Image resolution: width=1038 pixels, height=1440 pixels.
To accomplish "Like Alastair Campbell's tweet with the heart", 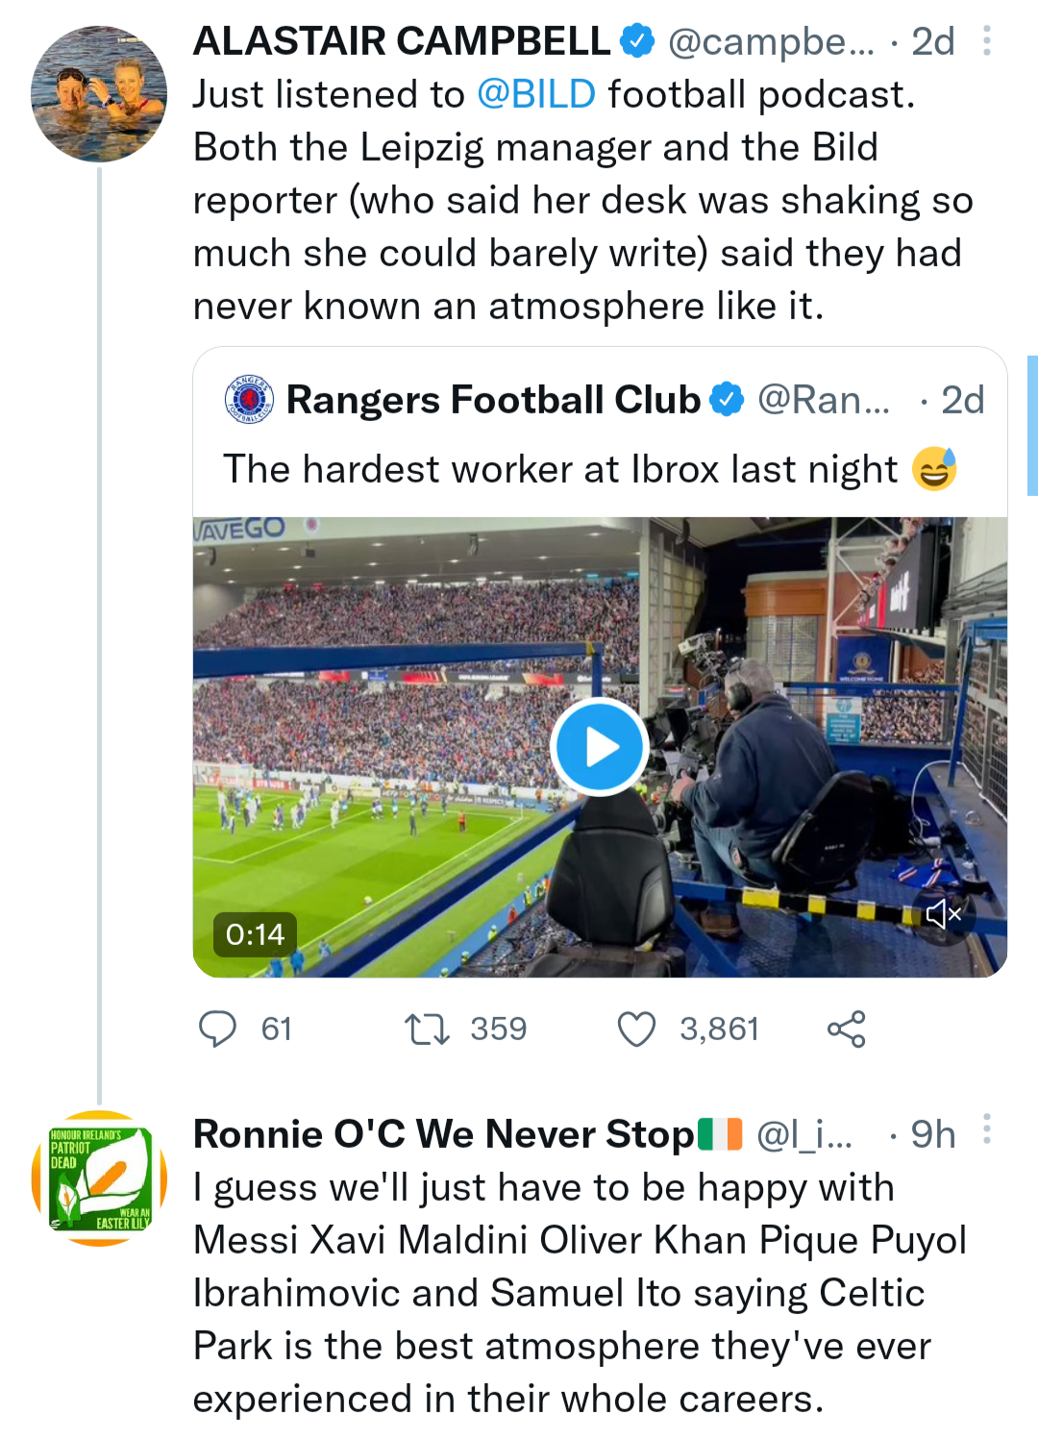I will pos(636,1029).
